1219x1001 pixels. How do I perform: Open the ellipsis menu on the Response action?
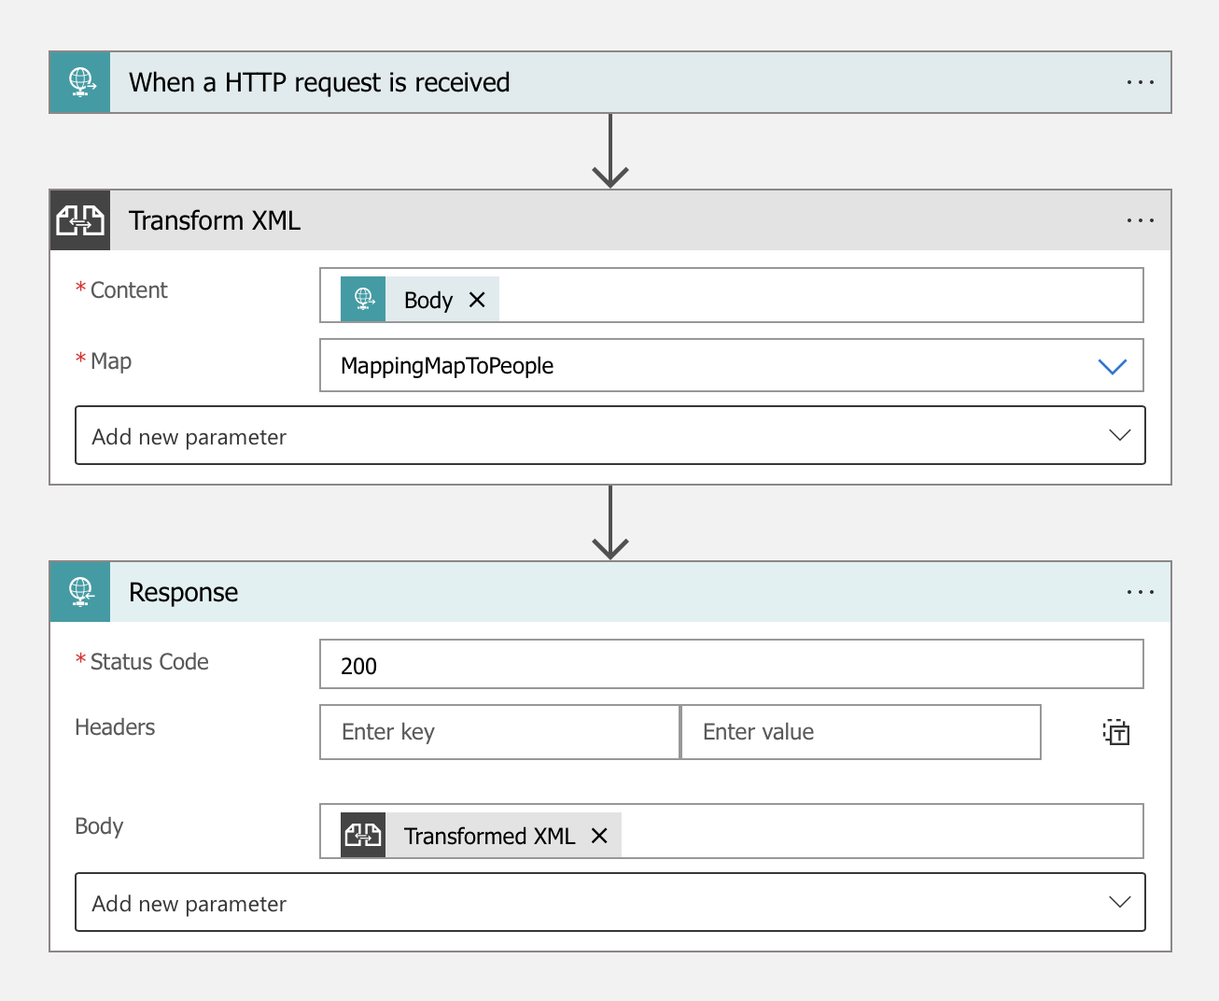coord(1140,591)
